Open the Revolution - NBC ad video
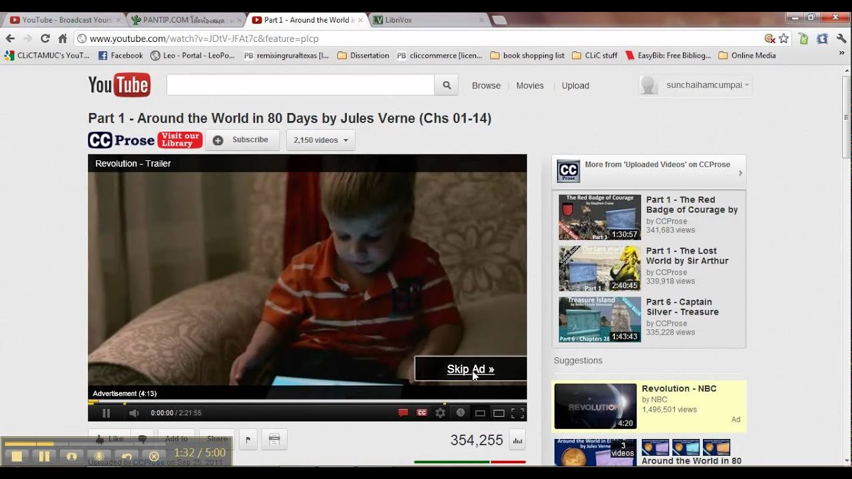The image size is (852, 479). click(x=679, y=389)
